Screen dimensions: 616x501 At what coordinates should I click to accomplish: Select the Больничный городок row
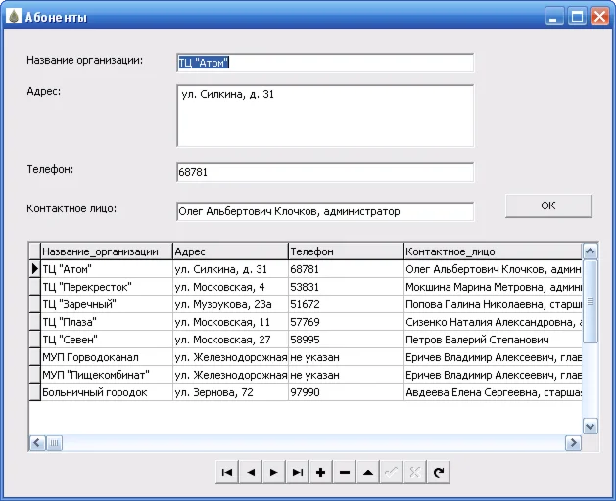106,392
